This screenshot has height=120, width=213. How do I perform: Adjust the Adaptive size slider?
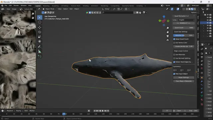pyautogui.click(x=183, y=35)
